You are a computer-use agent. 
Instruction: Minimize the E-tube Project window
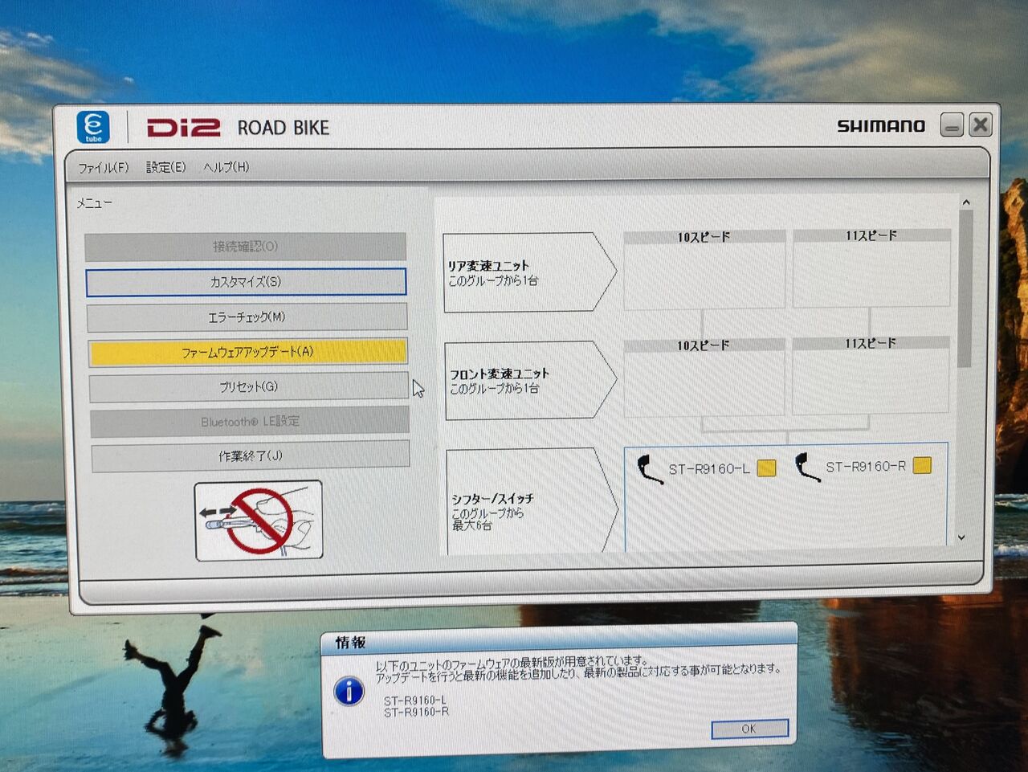(x=952, y=126)
